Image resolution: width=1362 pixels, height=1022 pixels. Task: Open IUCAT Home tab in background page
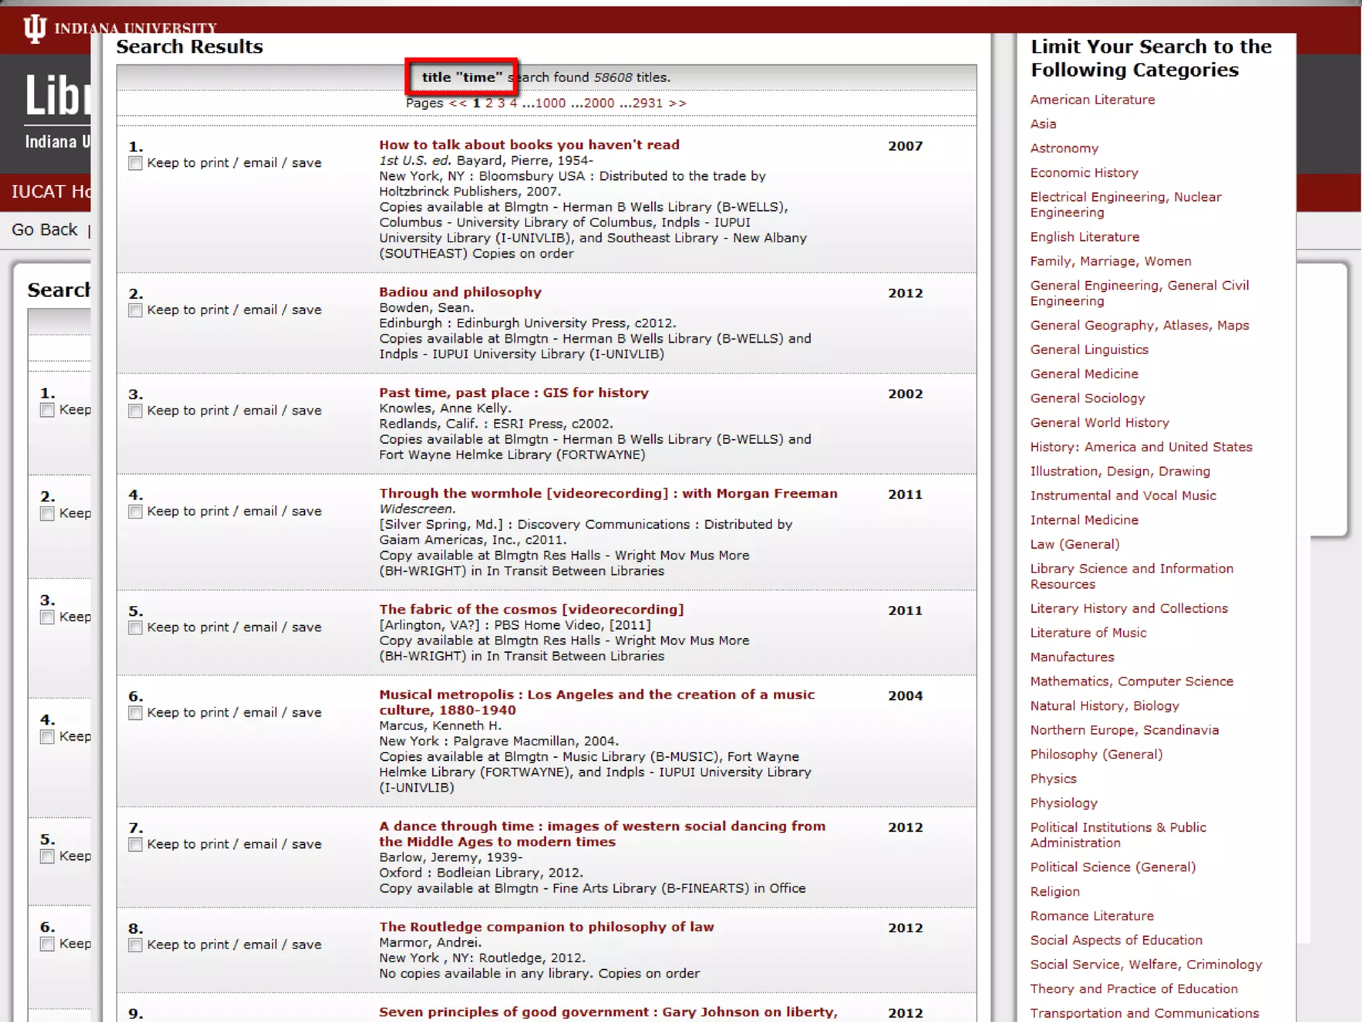click(51, 192)
